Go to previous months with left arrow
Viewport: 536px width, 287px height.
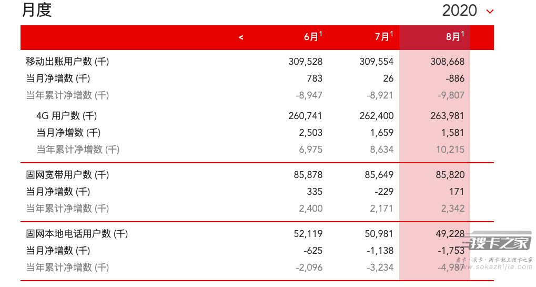[x=241, y=37]
